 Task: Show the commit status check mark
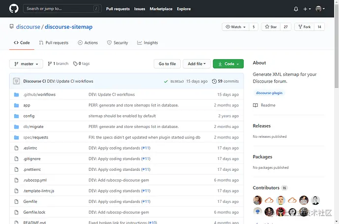pyautogui.click(x=166, y=81)
